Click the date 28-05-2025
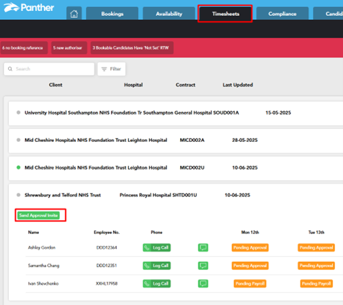This screenshot has width=343, height=305. click(x=244, y=140)
